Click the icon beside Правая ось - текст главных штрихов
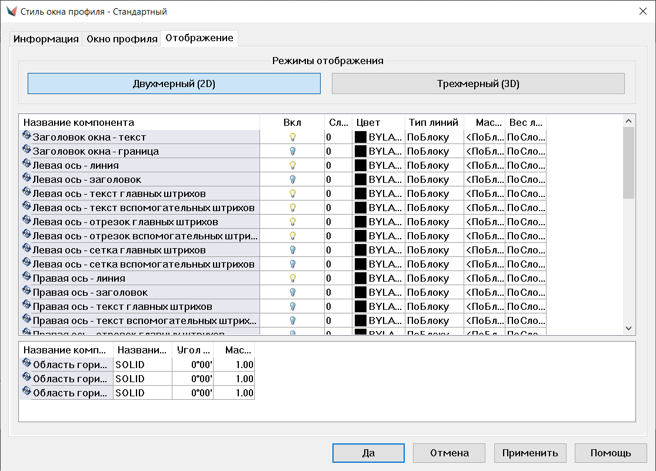 [x=26, y=306]
